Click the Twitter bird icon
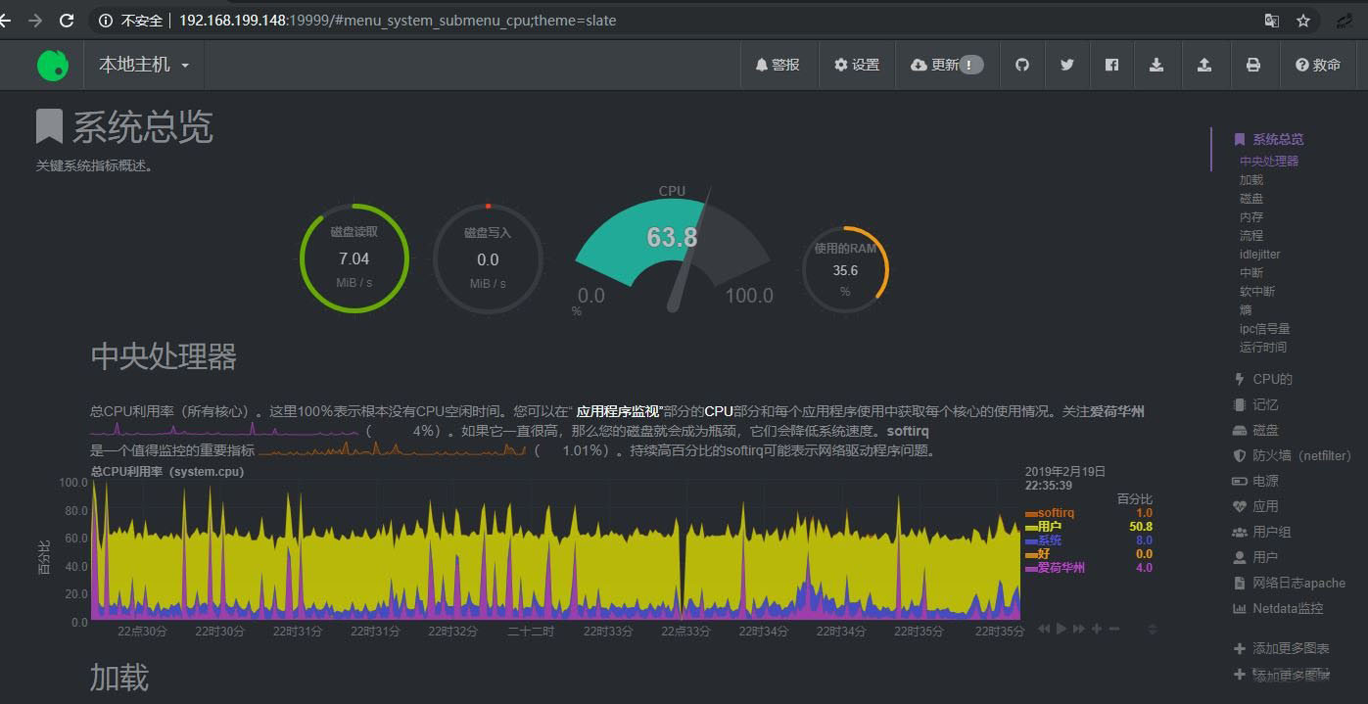1368x704 pixels. click(1067, 65)
